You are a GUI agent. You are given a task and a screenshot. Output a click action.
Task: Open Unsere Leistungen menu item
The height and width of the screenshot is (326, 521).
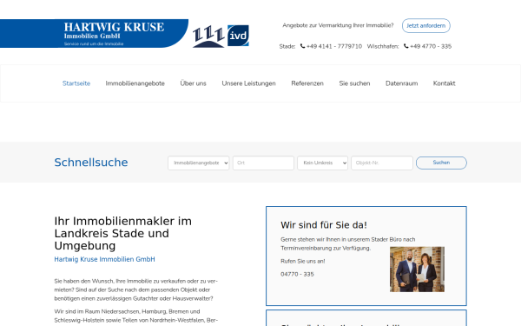249,83
